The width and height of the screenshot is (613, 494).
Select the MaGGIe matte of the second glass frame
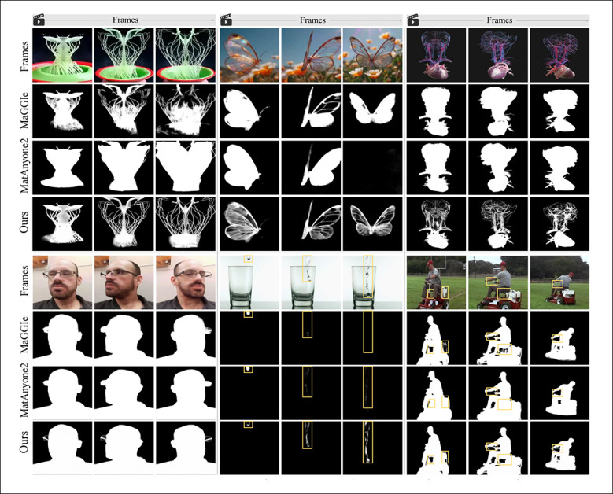311,337
